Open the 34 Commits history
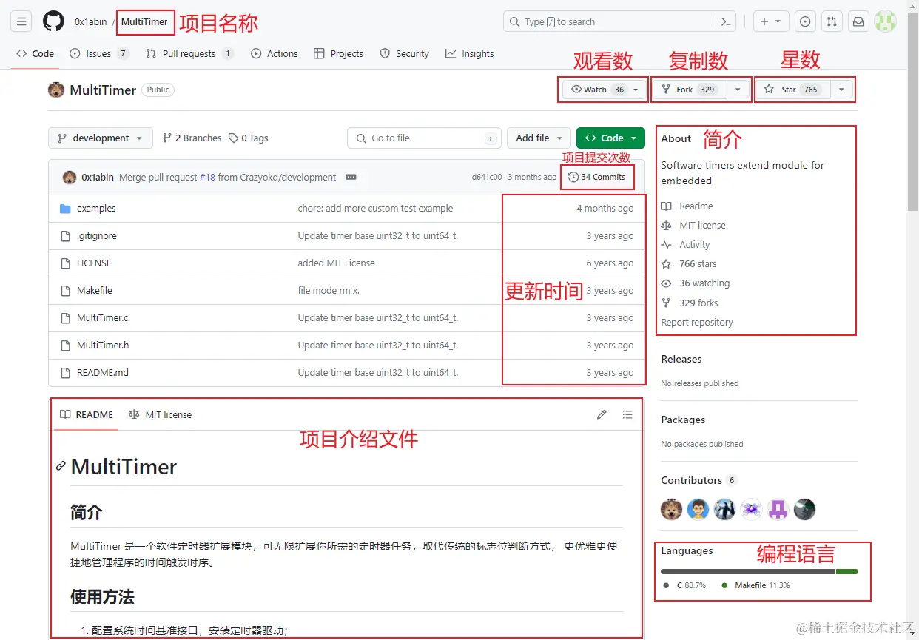Screen dimensions: 919x640 [597, 177]
